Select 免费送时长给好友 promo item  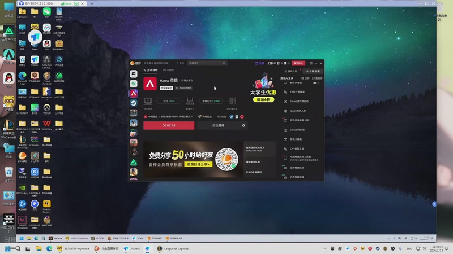tap(260, 149)
